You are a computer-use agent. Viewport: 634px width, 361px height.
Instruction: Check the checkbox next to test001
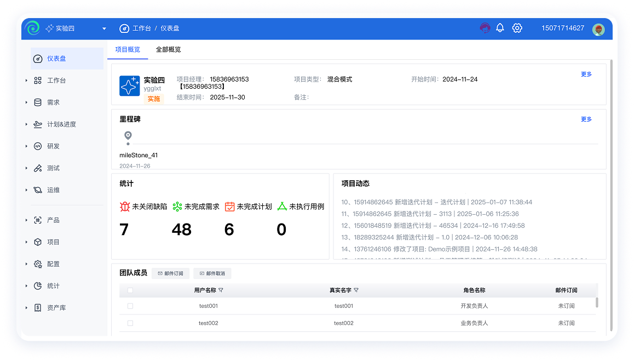130,306
